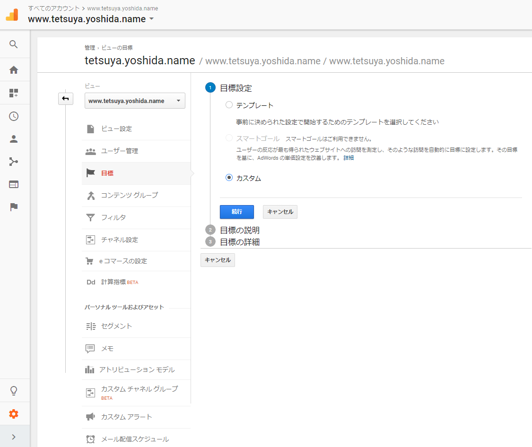
Task: Open the Admin gear icon
Action: click(14, 414)
